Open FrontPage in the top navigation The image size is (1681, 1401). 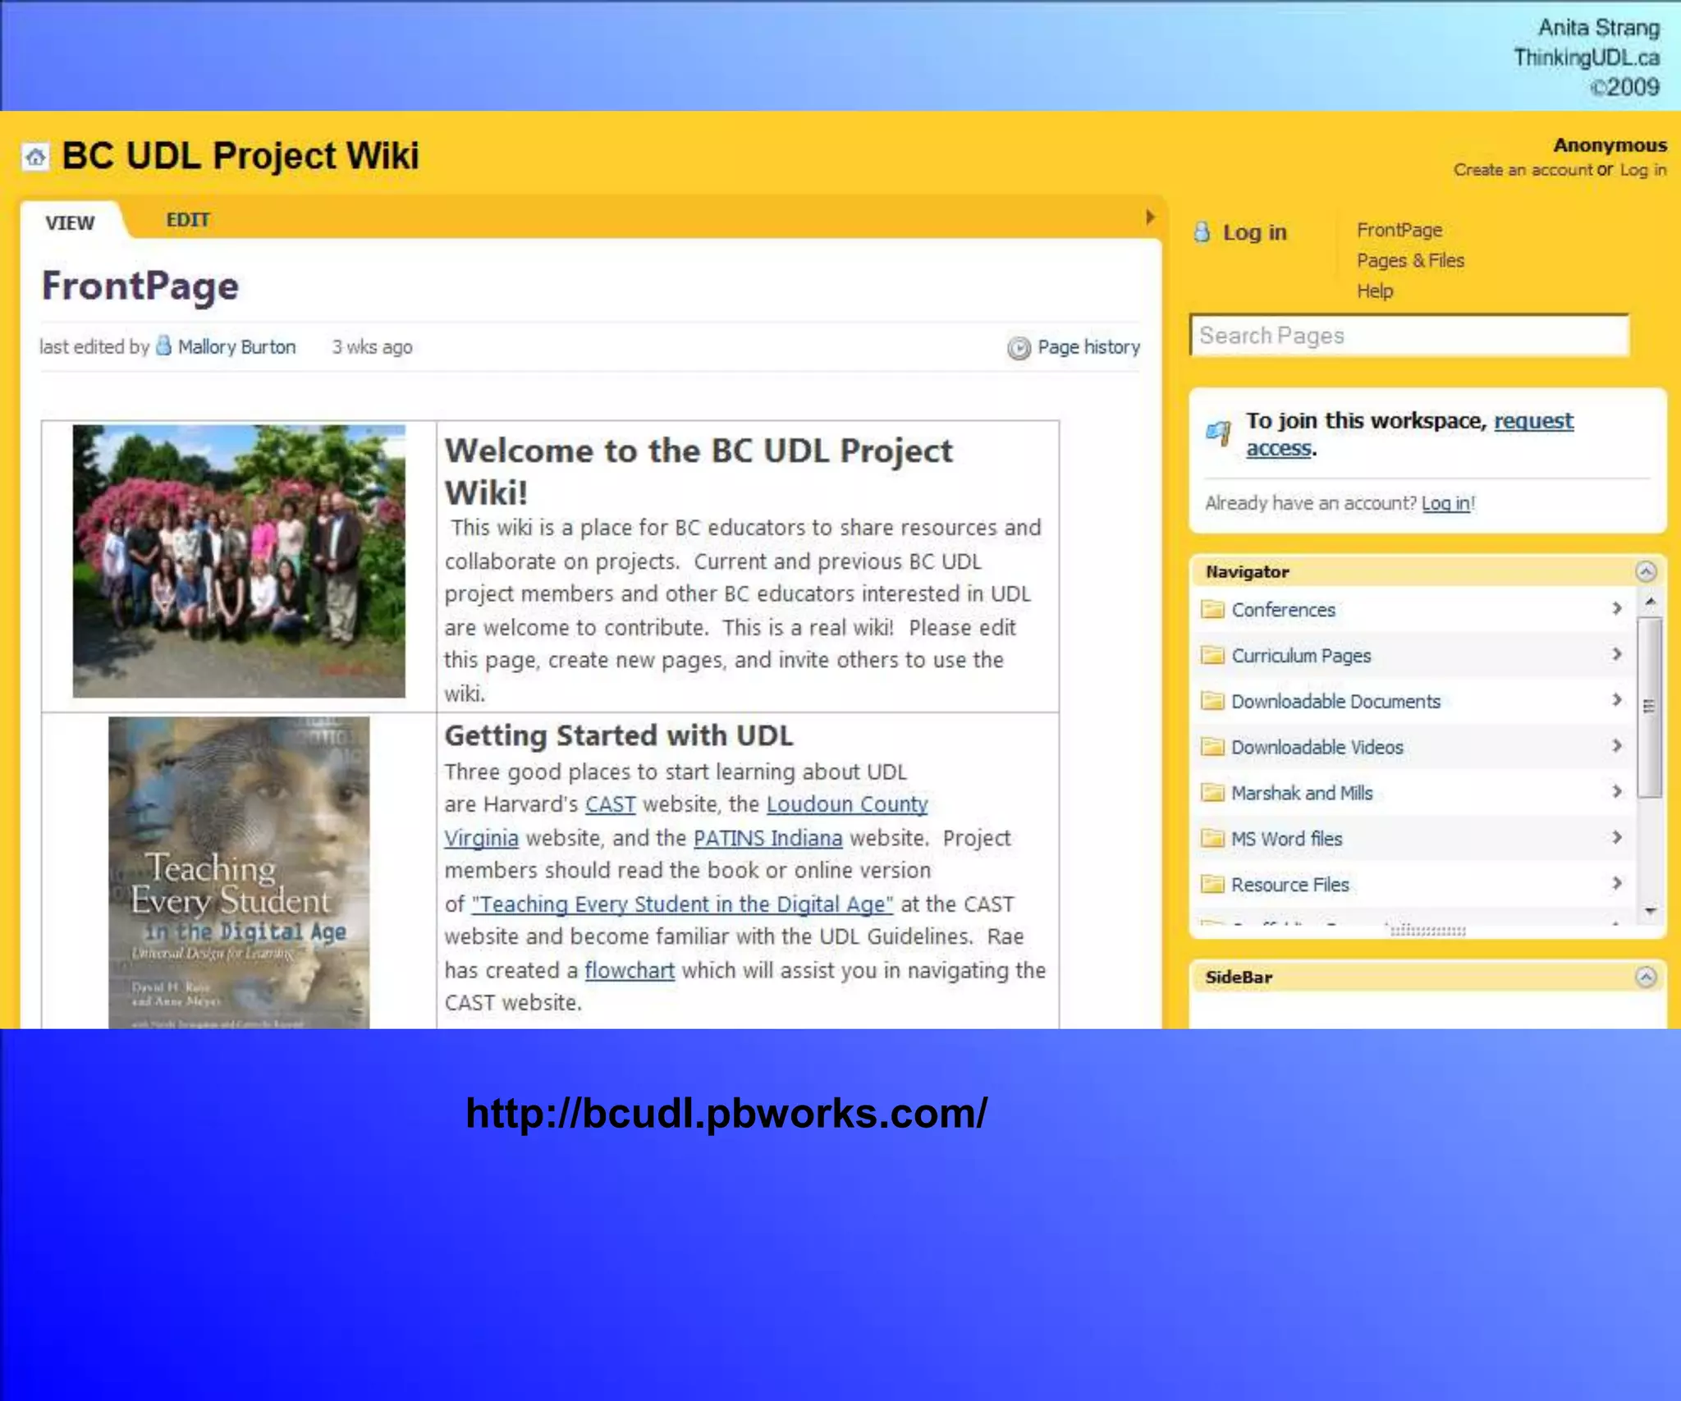tap(1399, 231)
